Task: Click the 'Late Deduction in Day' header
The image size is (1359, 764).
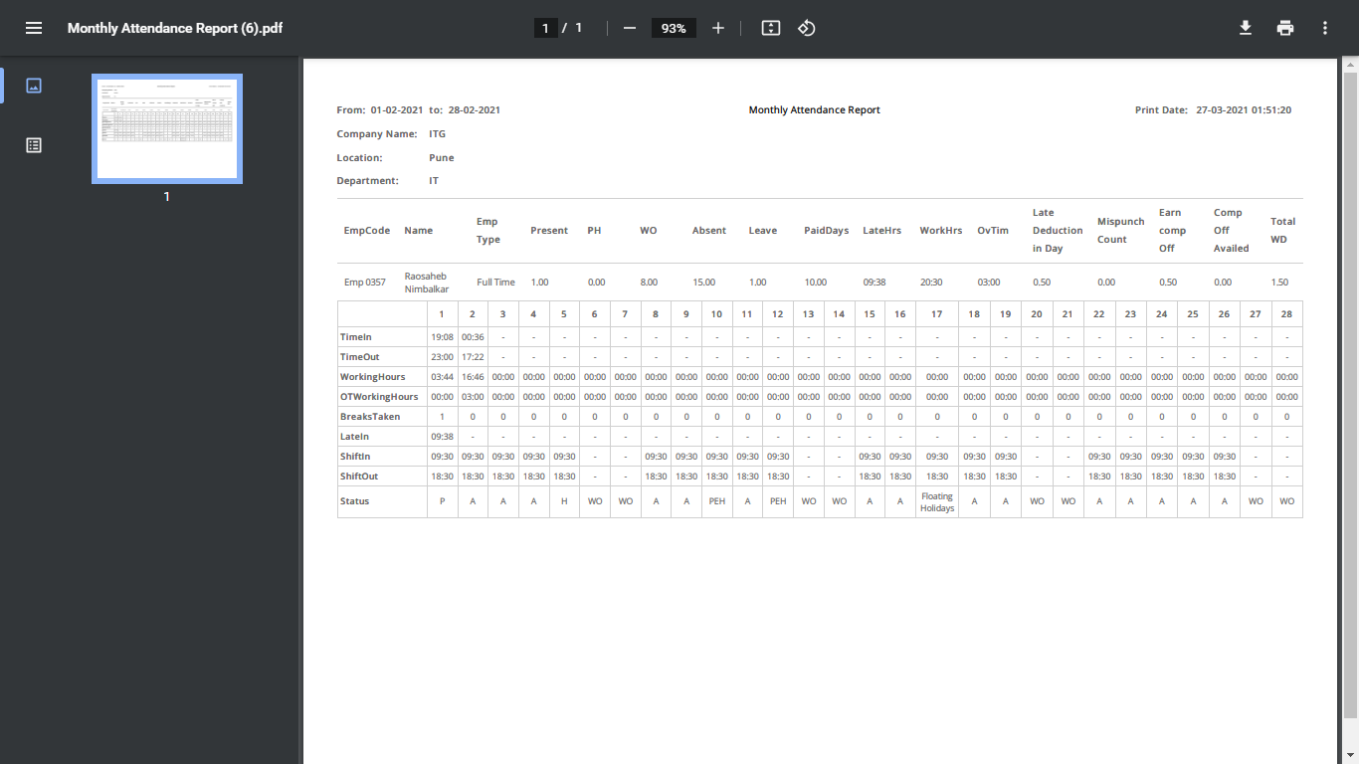Action: [x=1058, y=231]
